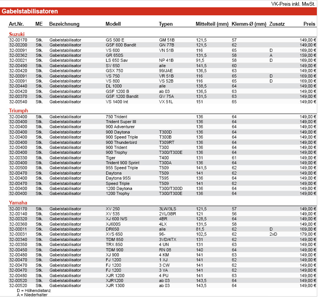The width and height of the screenshot is (318, 297).
Task: Jump to the Suzuki section heading
Action: tap(17, 34)
